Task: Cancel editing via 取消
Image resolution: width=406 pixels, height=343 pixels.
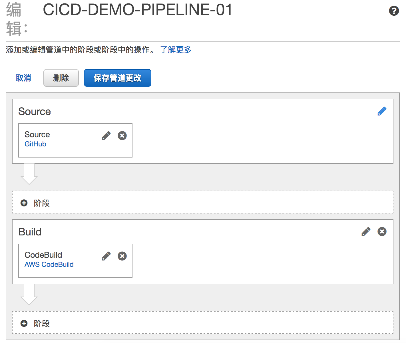Action: [23, 78]
